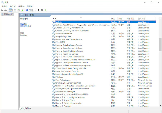Select the Function Discovery Resource Publication service

coord(104,30)
